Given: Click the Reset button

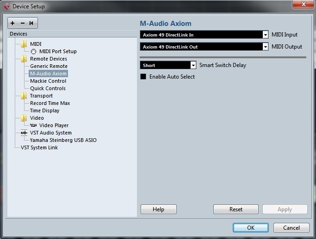Looking at the screenshot, I should (236, 209).
